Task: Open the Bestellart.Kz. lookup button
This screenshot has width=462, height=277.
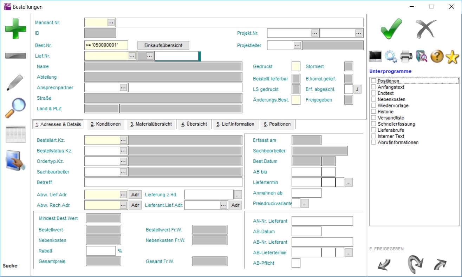Action: click(x=123, y=140)
